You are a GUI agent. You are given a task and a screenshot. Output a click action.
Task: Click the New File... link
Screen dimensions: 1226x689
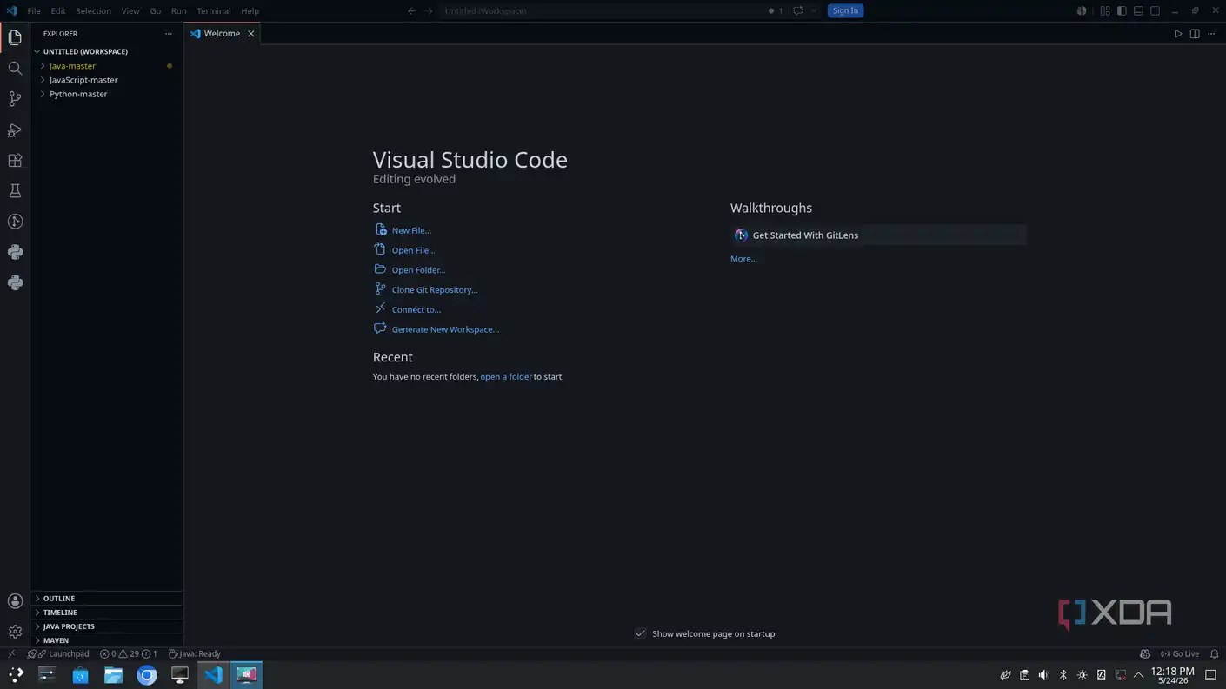click(x=411, y=230)
